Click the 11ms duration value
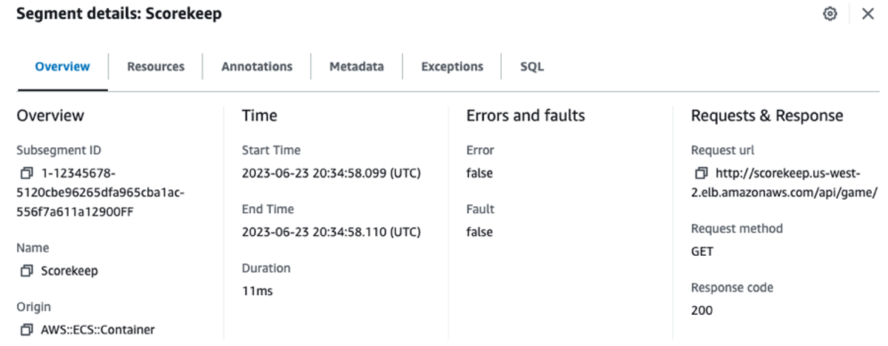 tap(258, 291)
